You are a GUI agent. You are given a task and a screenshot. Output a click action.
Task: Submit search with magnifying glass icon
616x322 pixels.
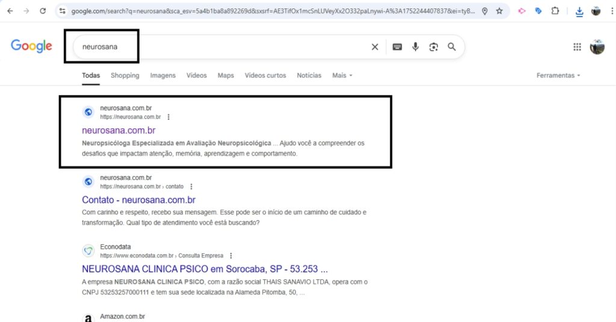tap(452, 47)
